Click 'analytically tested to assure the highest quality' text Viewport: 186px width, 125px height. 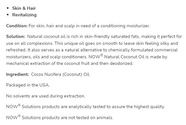(x=116, y=107)
